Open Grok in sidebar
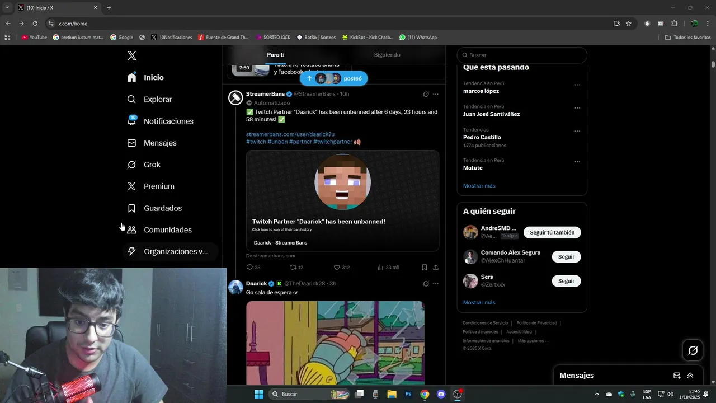Image resolution: width=716 pixels, height=403 pixels. pyautogui.click(x=144, y=165)
